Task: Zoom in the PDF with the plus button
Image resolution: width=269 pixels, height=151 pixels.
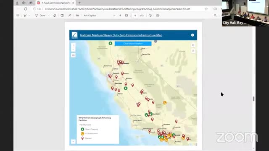Action: coord(120,16)
